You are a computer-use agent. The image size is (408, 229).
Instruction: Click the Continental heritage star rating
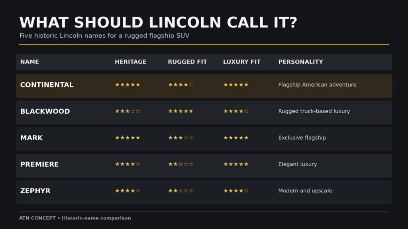127,85
